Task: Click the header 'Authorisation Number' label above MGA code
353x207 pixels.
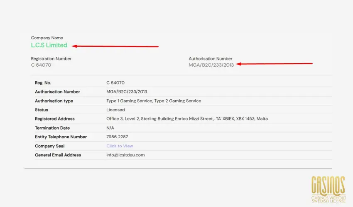Action: point(210,59)
